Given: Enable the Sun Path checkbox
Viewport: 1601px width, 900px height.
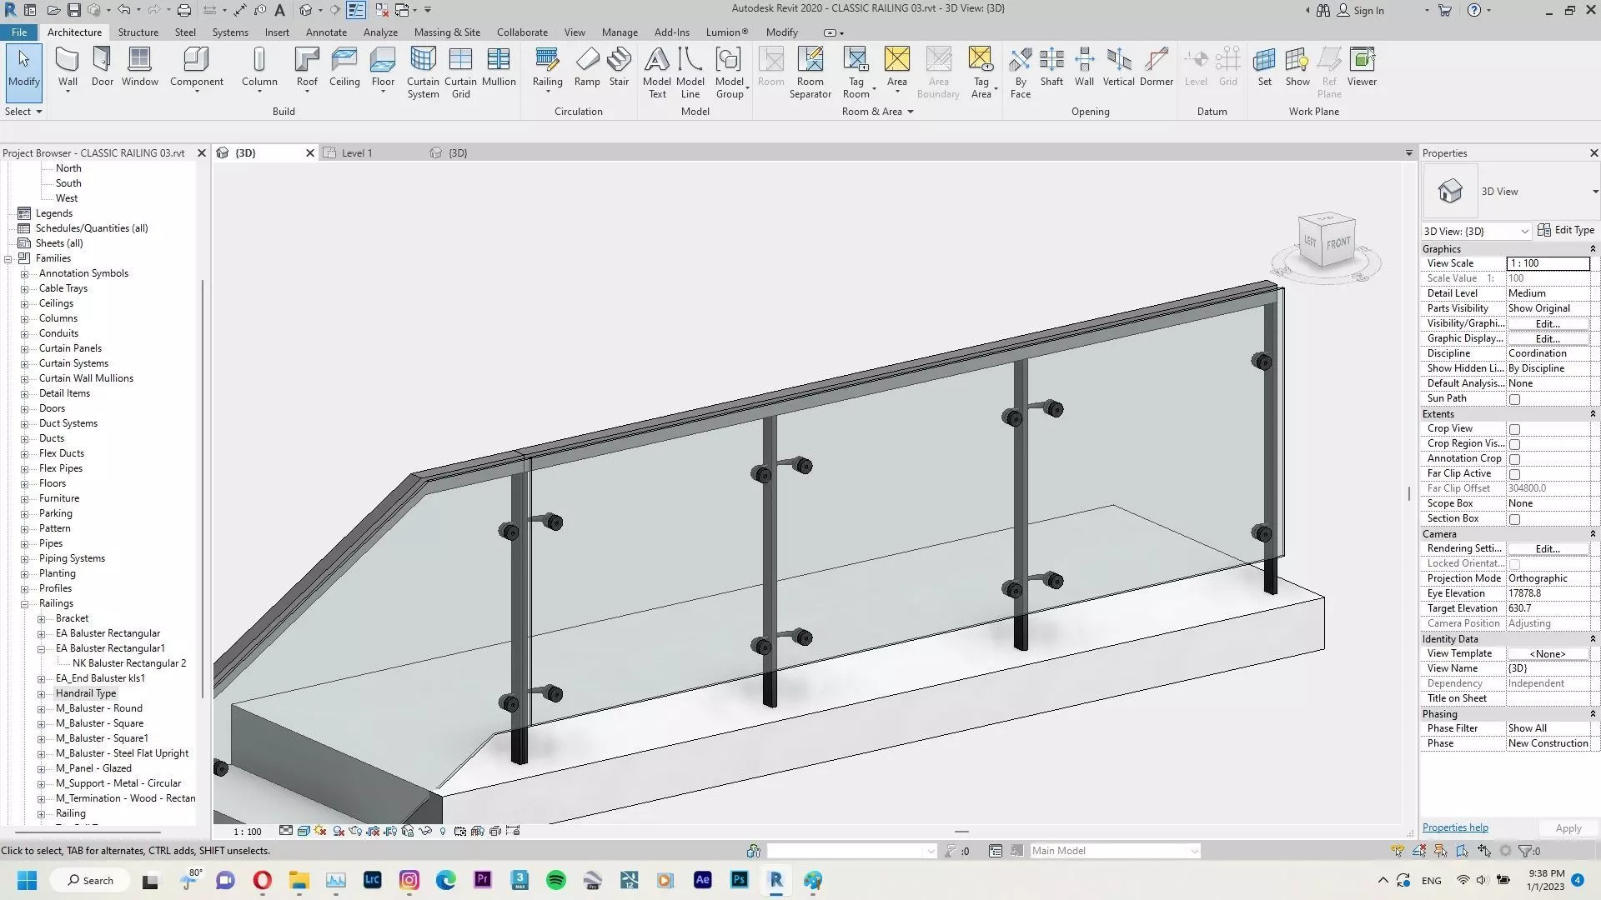Looking at the screenshot, I should [1514, 399].
